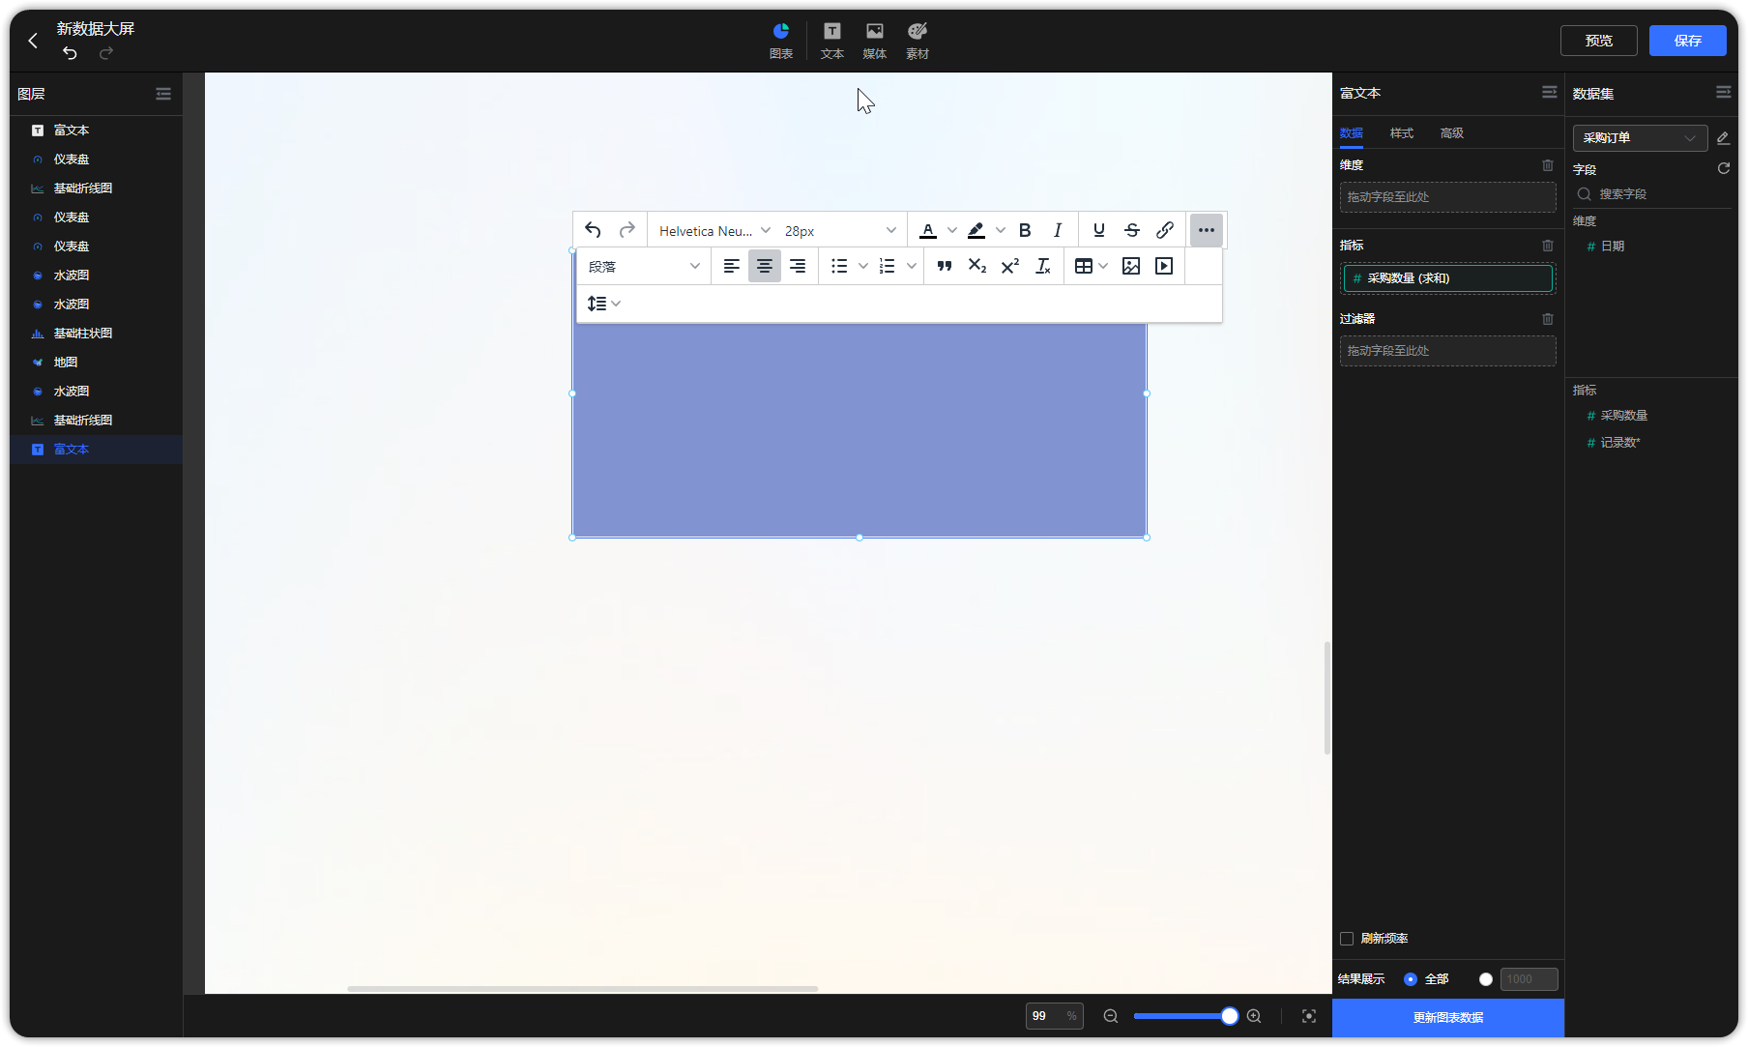This screenshot has width=1748, height=1047.
Task: Align text left
Action: point(732,266)
